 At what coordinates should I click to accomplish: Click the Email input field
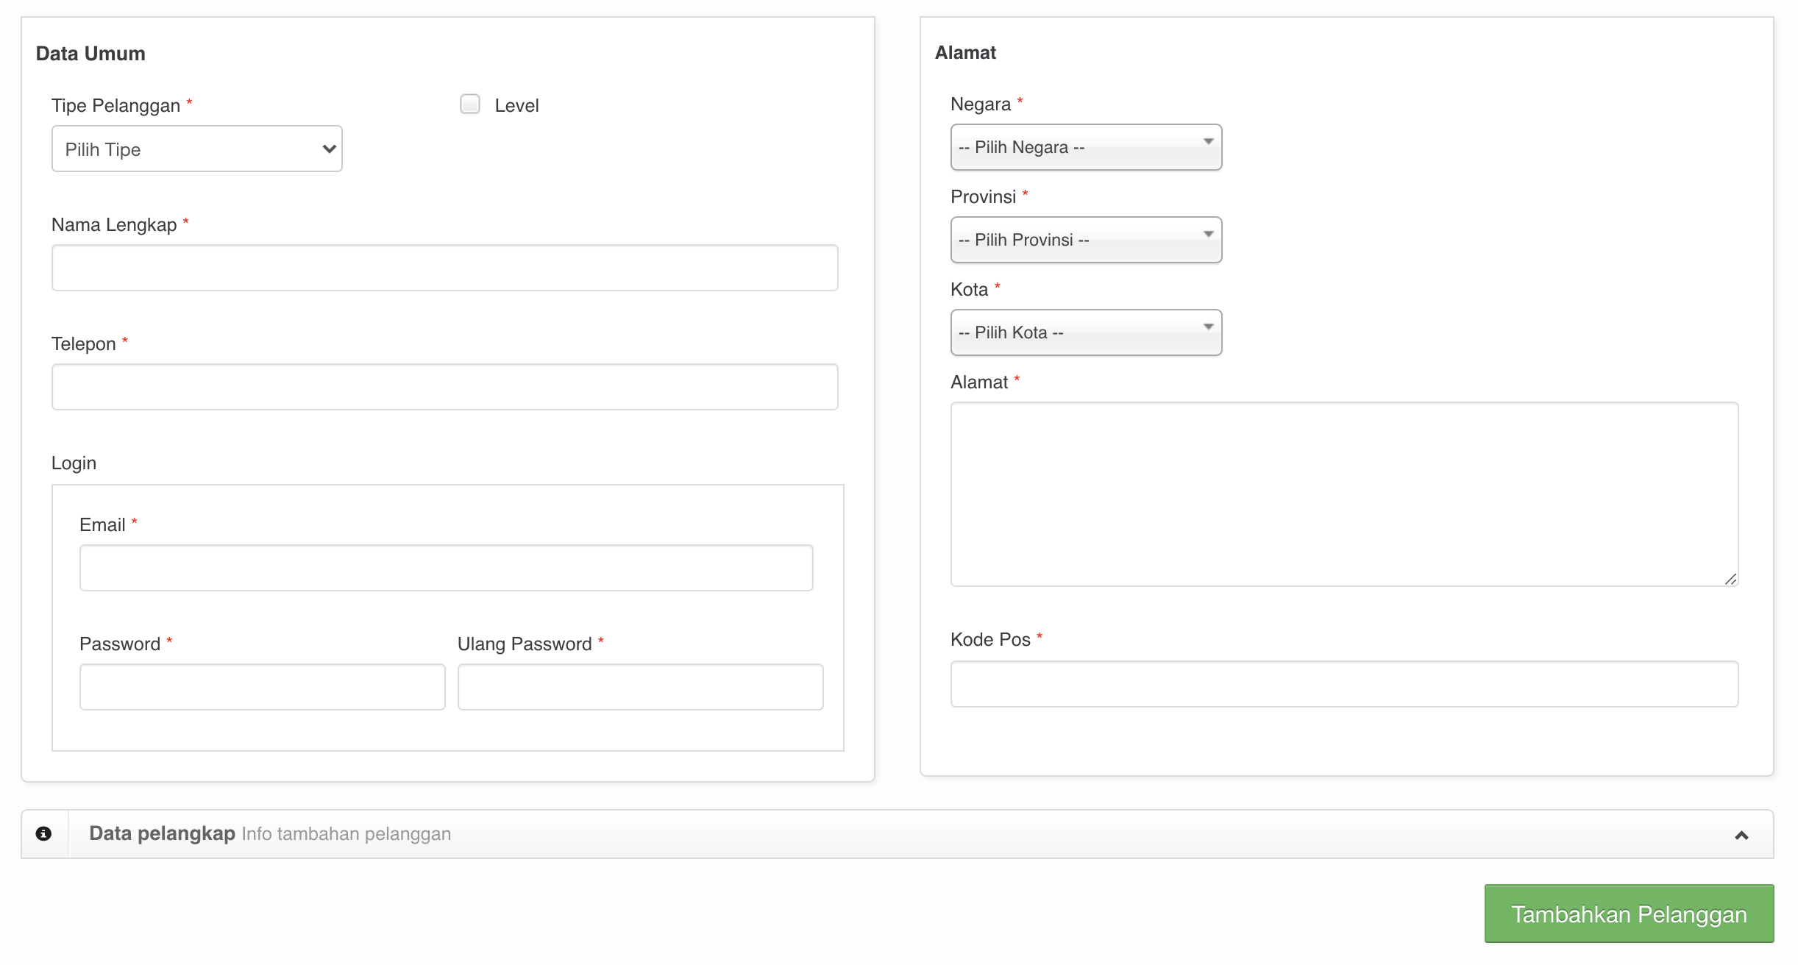(x=446, y=568)
